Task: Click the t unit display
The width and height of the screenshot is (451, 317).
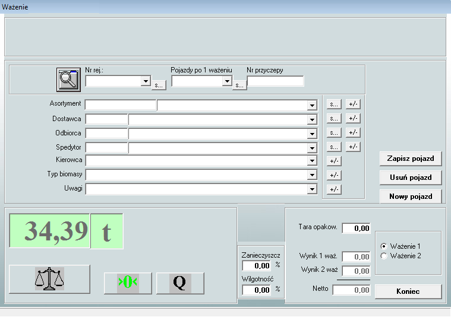Action: coord(107,231)
